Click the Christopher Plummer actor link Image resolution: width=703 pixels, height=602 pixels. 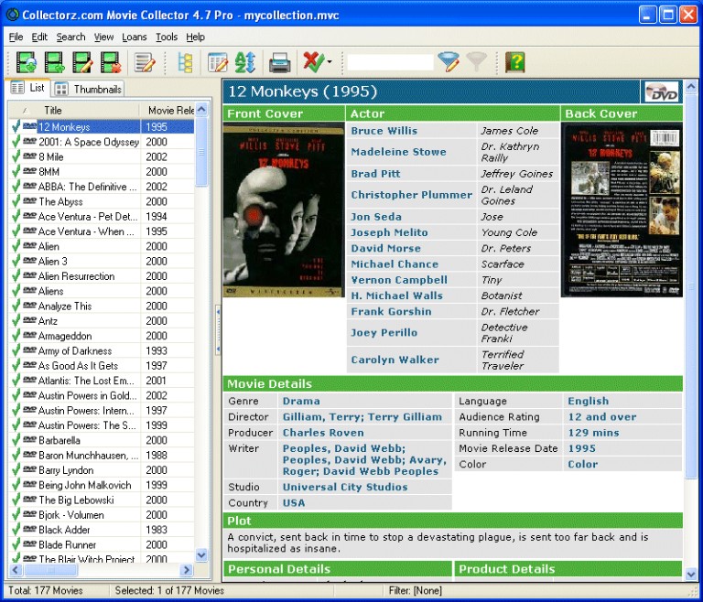(412, 195)
